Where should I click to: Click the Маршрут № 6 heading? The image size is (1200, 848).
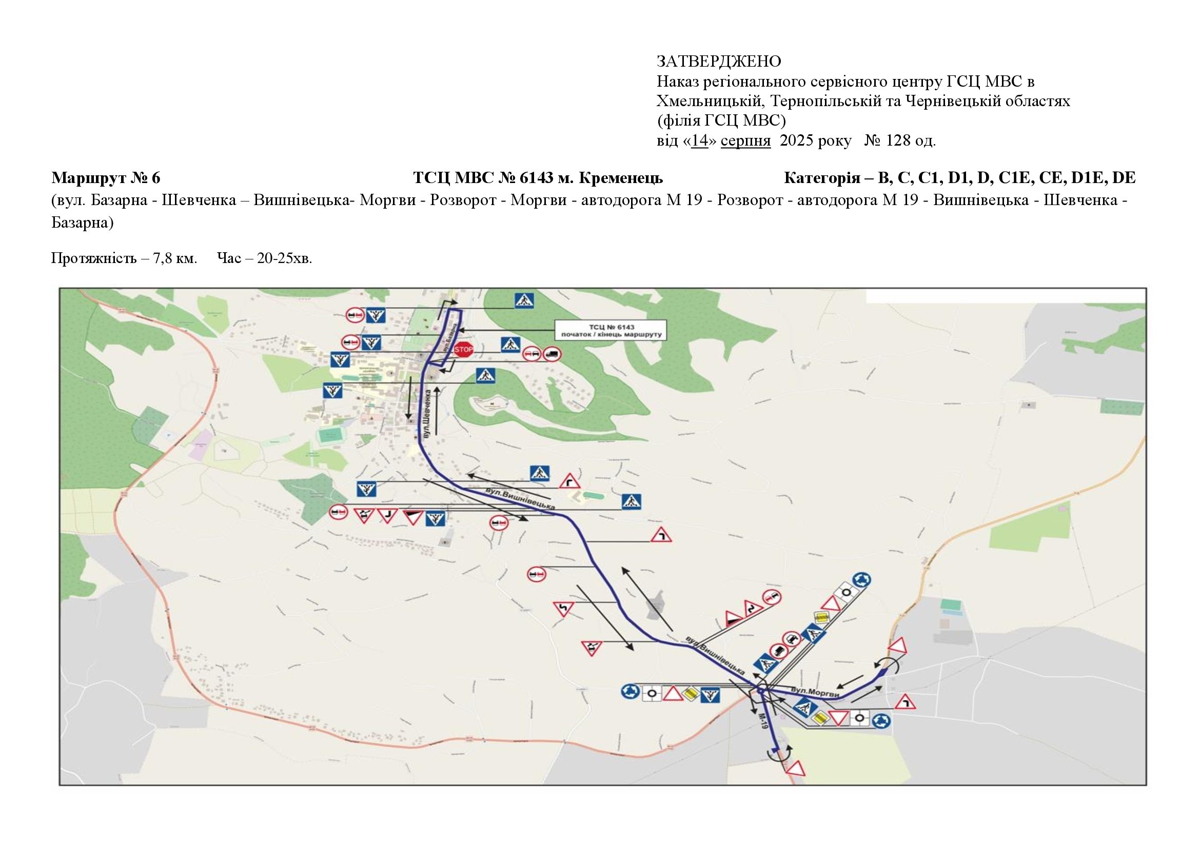[x=106, y=178]
